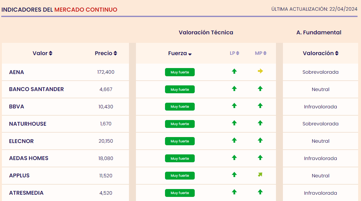The image size is (361, 201).
Task: Sort by Precio column header
Action: coord(106,53)
